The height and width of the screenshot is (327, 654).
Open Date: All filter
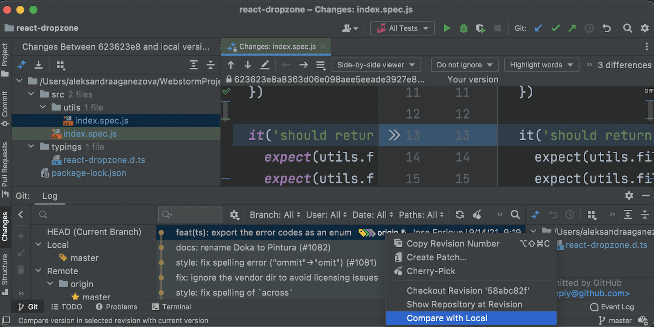[373, 215]
